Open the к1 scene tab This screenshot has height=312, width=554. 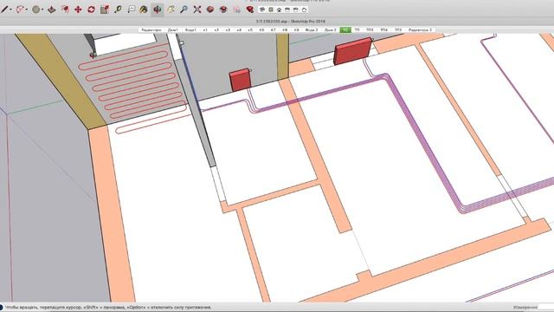pyautogui.click(x=205, y=30)
